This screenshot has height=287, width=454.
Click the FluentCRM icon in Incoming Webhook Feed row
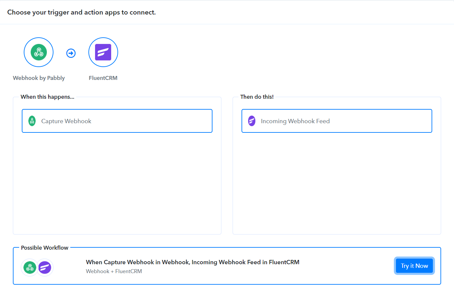click(252, 121)
